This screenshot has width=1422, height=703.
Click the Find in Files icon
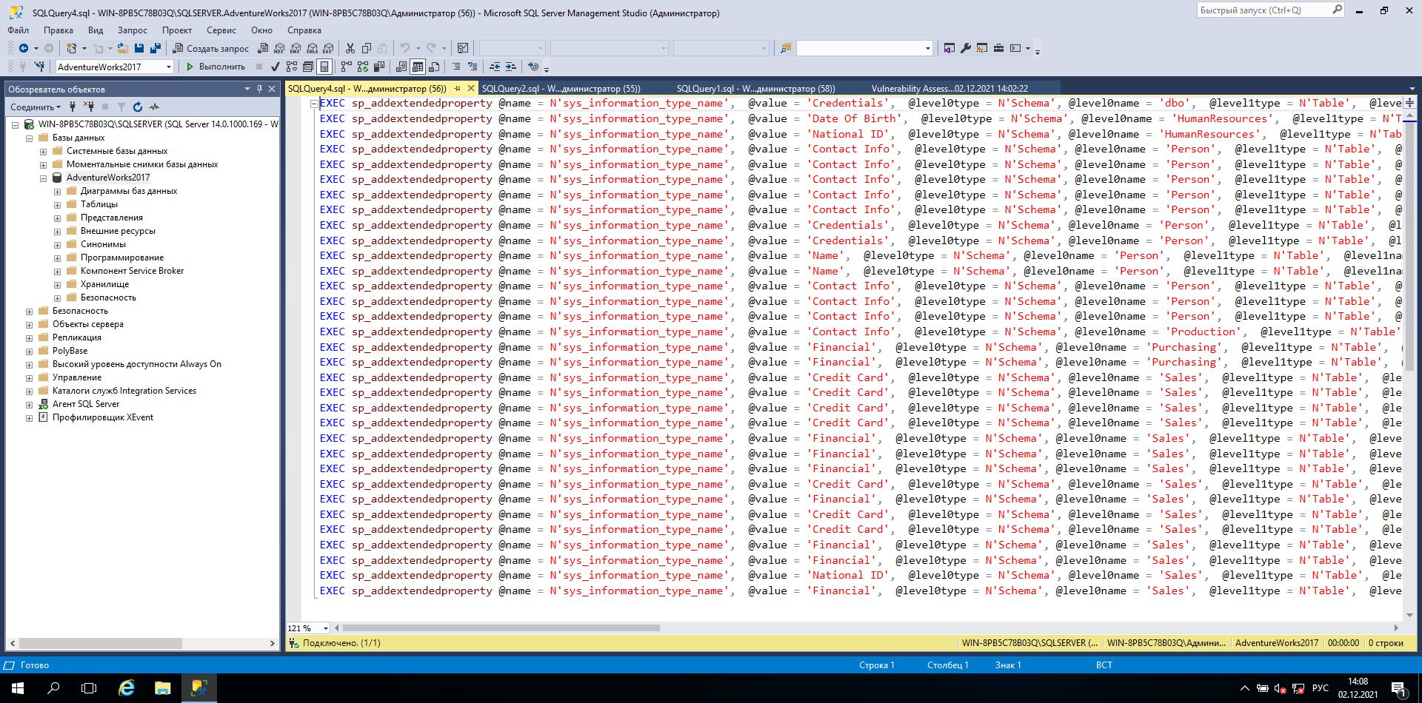click(x=786, y=48)
